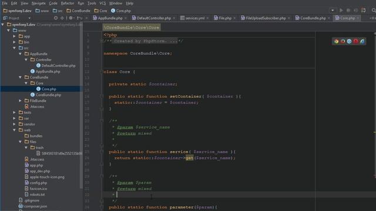Click DefaultController.php class icon in tree
376x211 pixels.
click(38, 66)
